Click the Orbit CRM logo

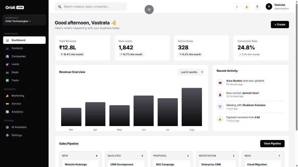[15, 8]
